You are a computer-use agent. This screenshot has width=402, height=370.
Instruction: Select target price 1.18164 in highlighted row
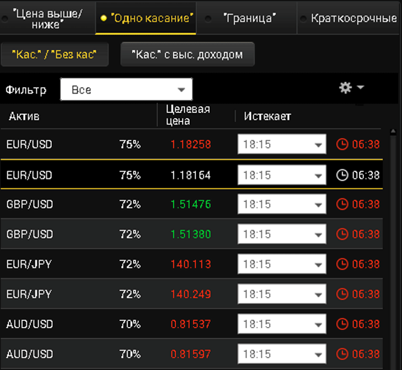[191, 175]
